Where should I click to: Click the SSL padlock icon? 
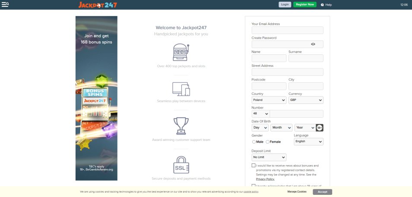coord(181,165)
